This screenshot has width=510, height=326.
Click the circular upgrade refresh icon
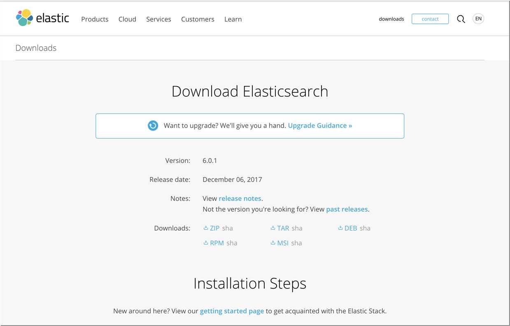click(153, 126)
